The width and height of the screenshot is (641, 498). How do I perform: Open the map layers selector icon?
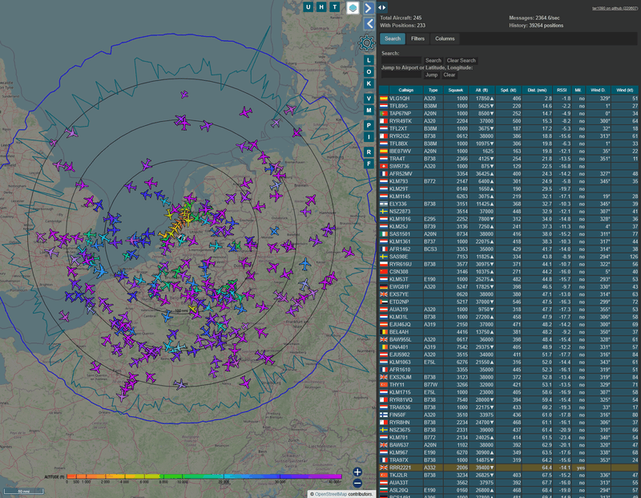pos(353,7)
